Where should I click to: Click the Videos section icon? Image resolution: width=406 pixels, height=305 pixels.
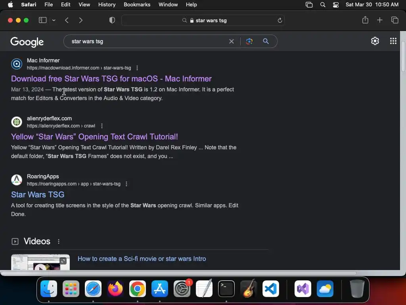tap(15, 241)
